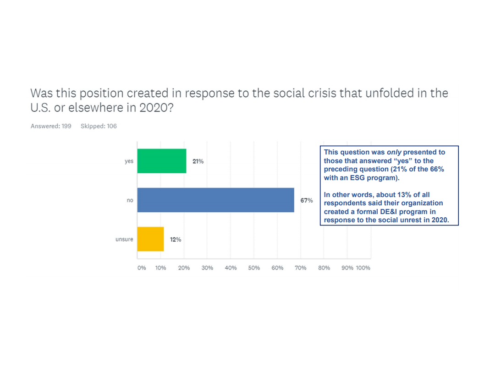The width and height of the screenshot is (484, 374).
Task: Click the 100% axis label
Action: coord(363,268)
